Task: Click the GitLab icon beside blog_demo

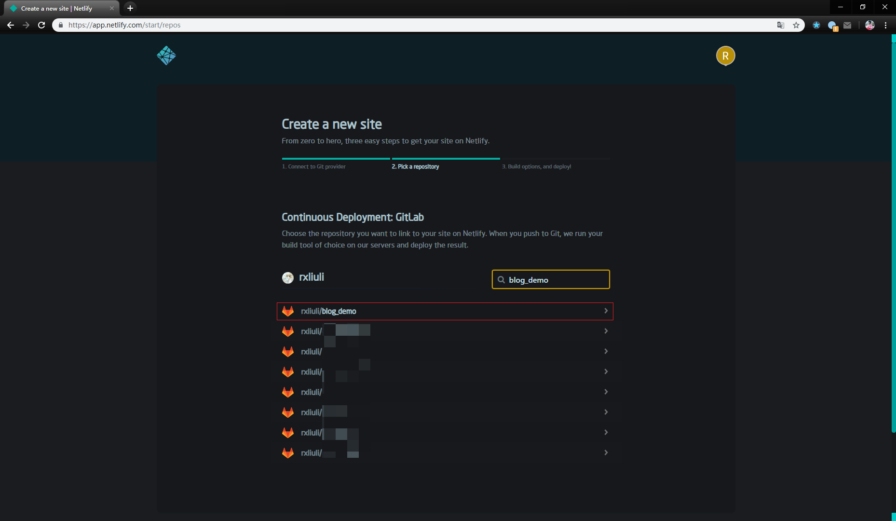Action: point(288,311)
